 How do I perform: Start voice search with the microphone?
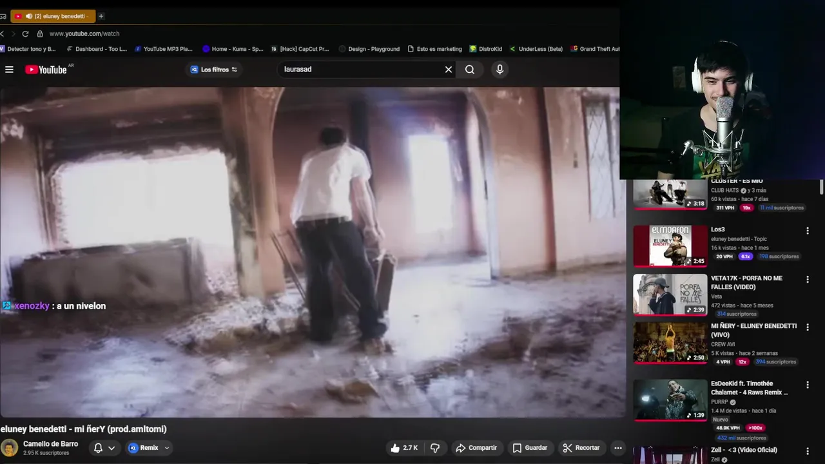click(x=500, y=70)
